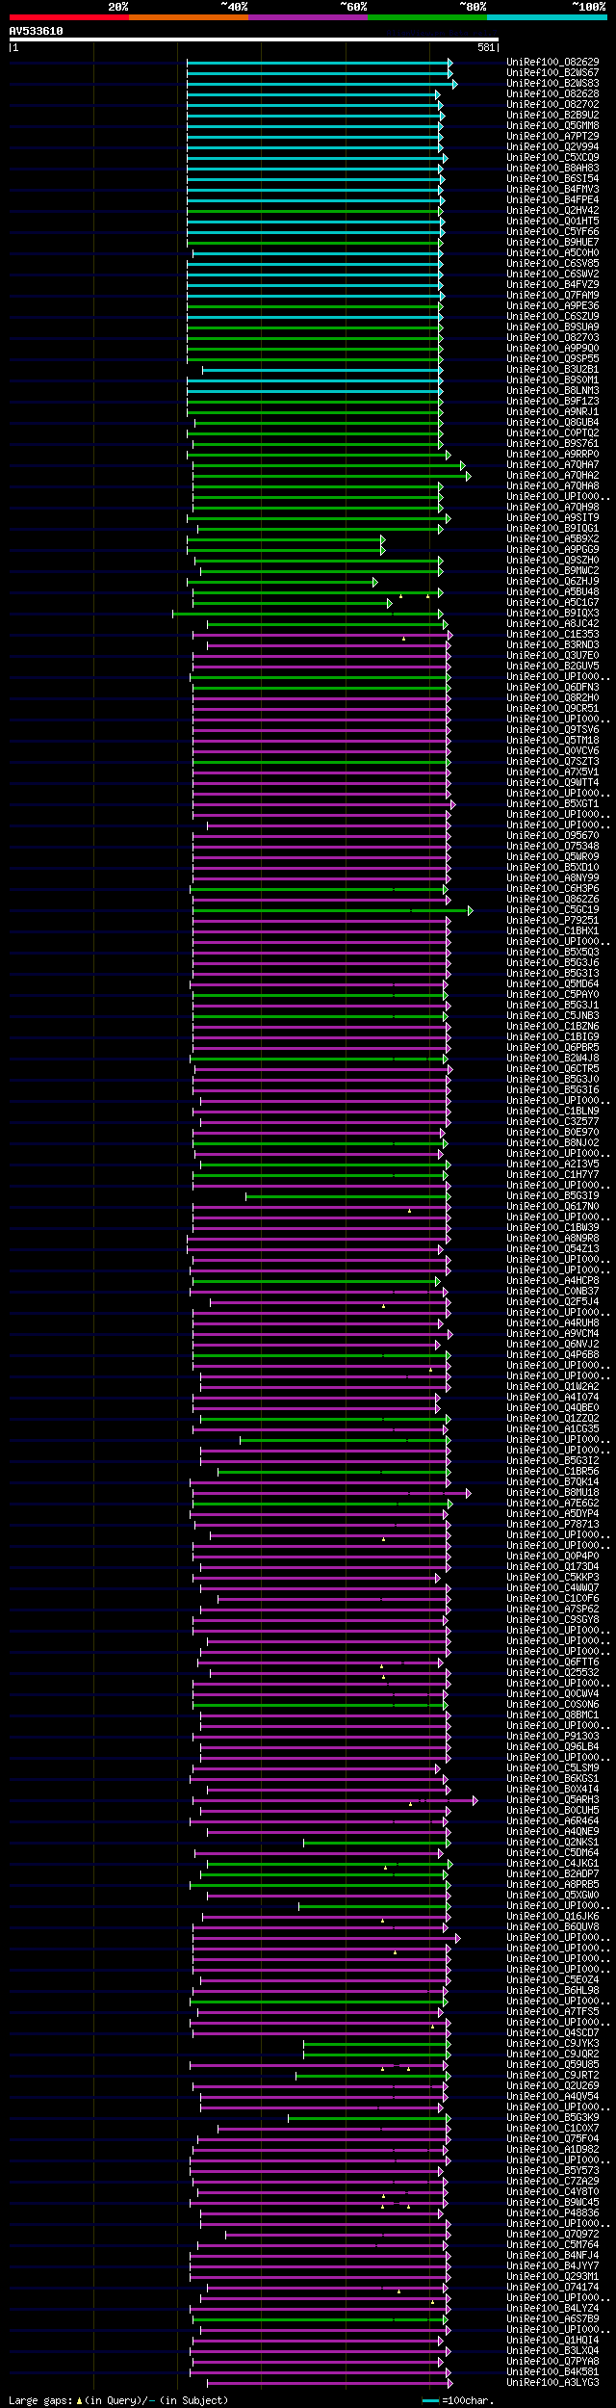616x2408 pixels.
Task: Click the cyan ~100% identity legend segment
Action: [546, 17]
